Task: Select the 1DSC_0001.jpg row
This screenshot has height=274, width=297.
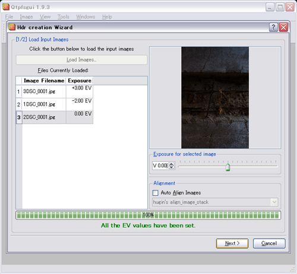Action: [55, 104]
